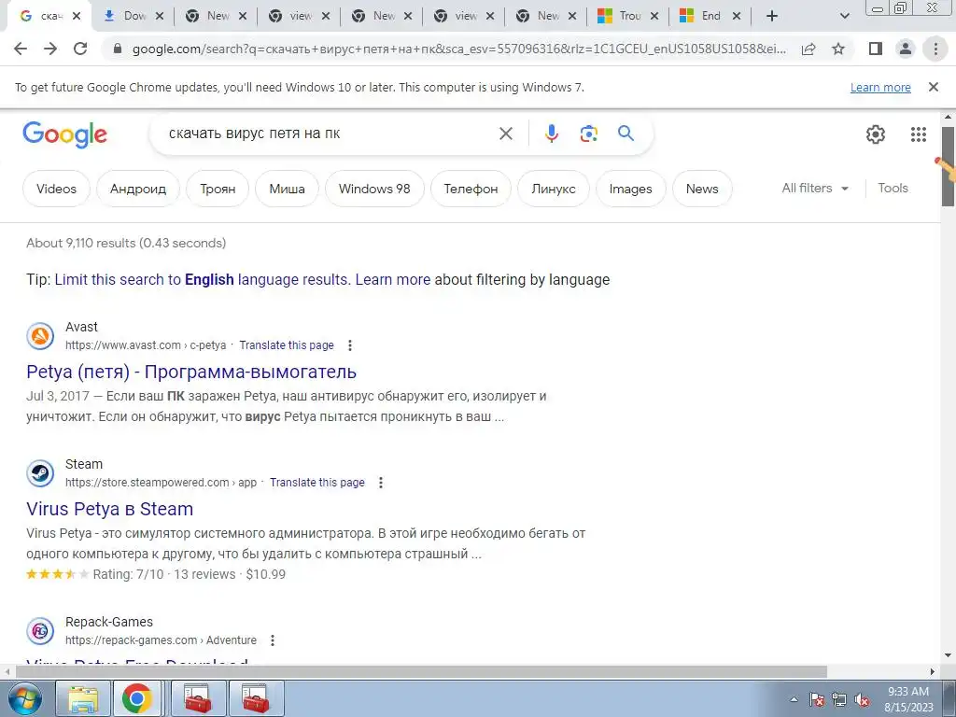956x717 pixels.
Task: Apply the Андроид filter chip
Action: click(x=138, y=189)
